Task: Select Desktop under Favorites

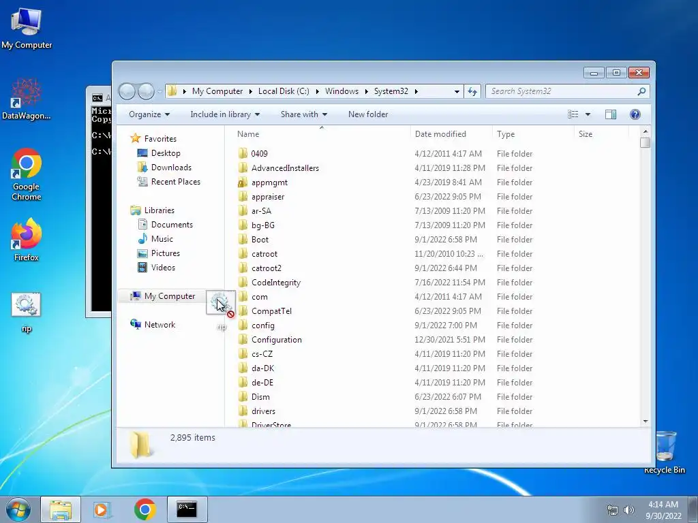Action: (x=166, y=153)
